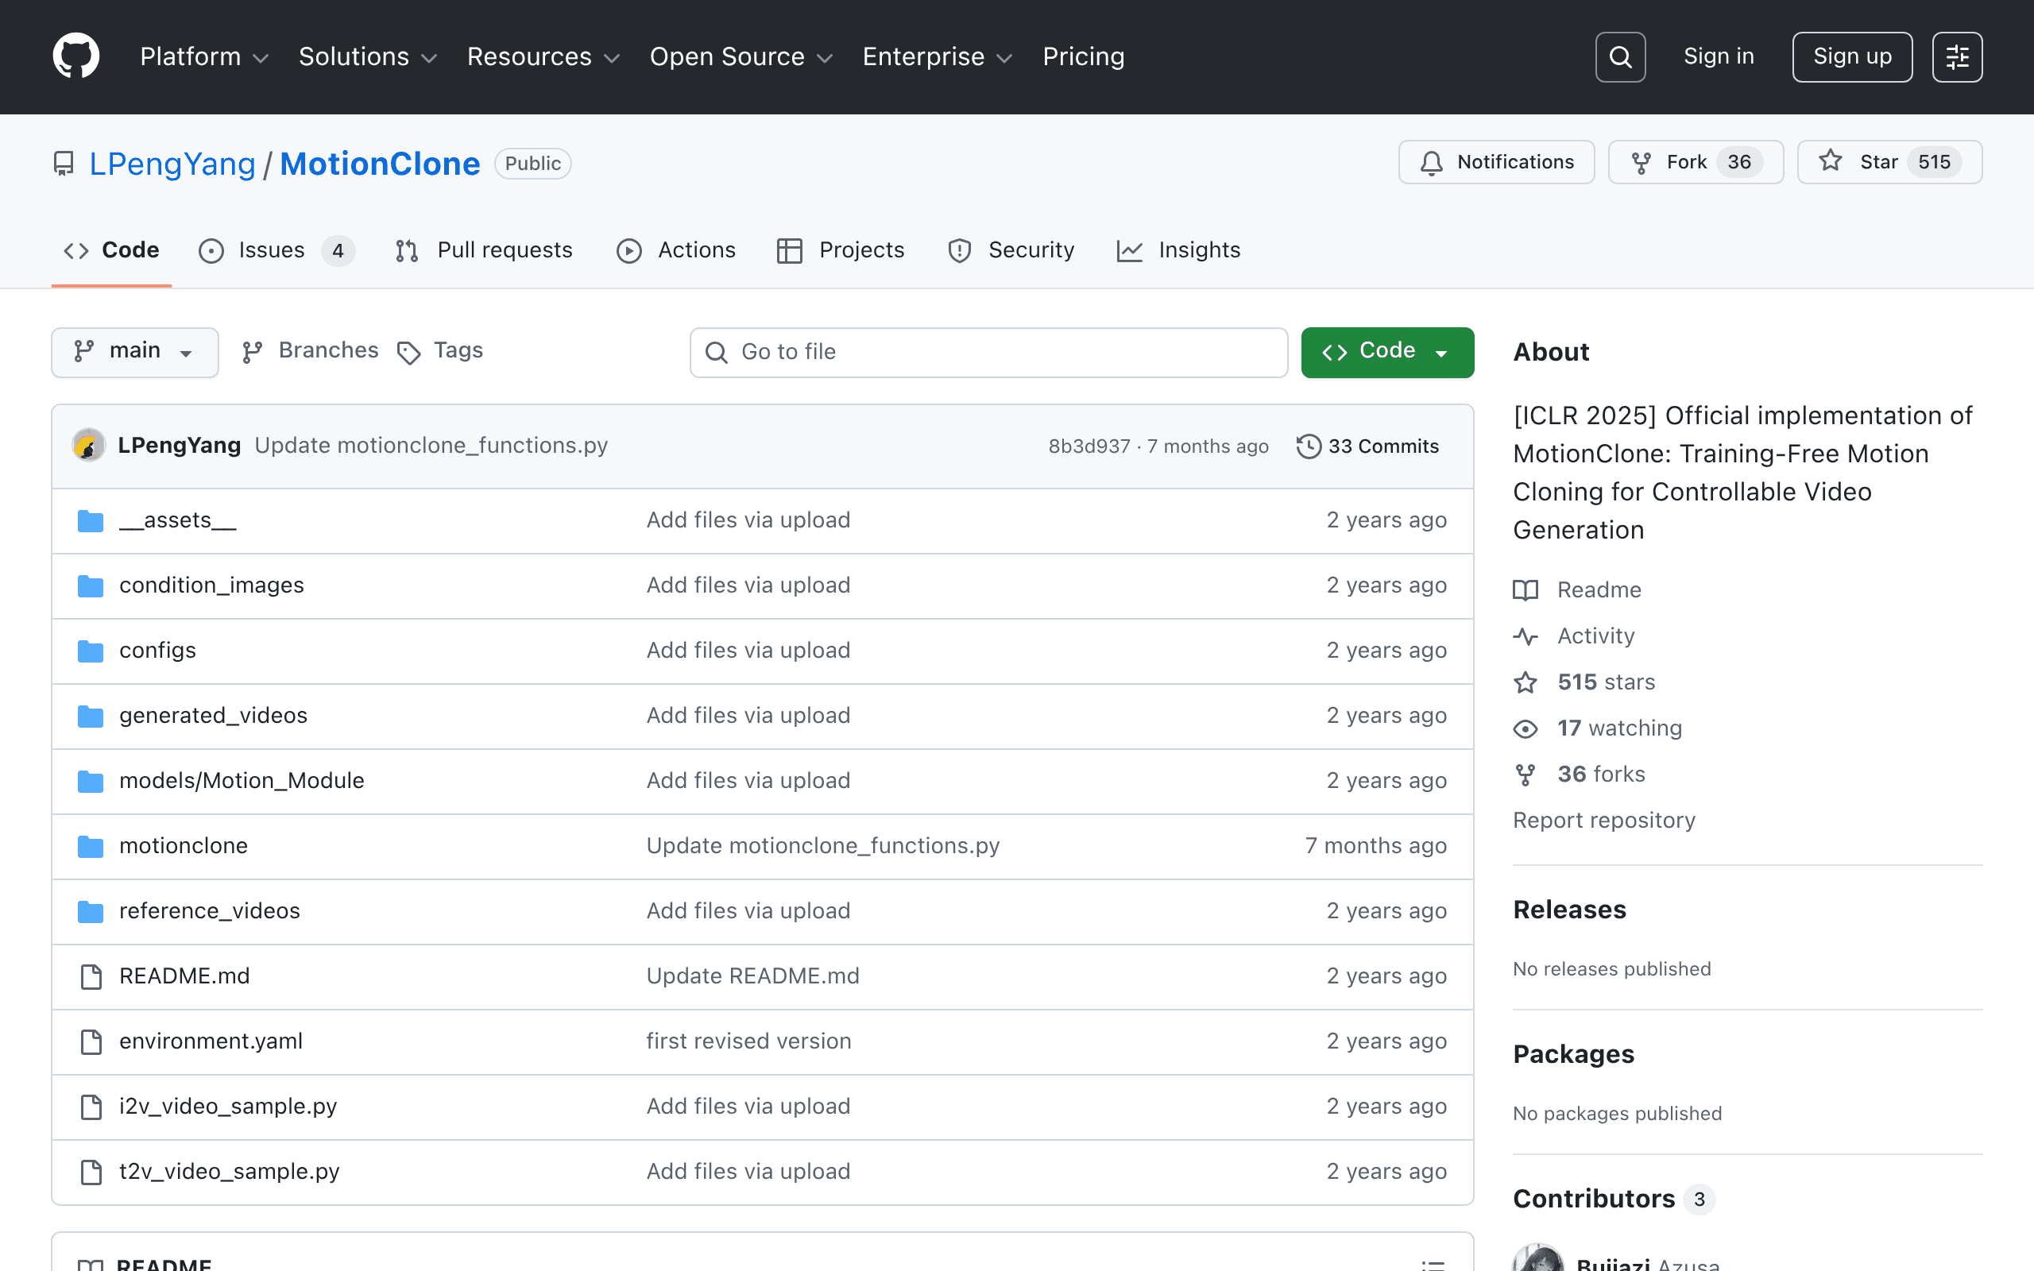Screen dimensions: 2034x1271
Task: Open the search magnifier button
Action: [x=1619, y=56]
